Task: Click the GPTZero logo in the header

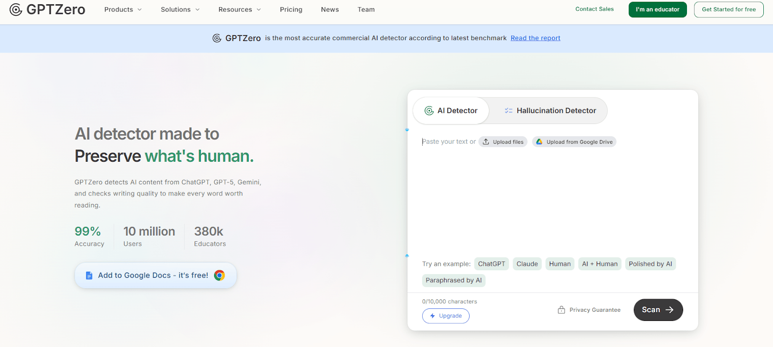Action: tap(47, 10)
